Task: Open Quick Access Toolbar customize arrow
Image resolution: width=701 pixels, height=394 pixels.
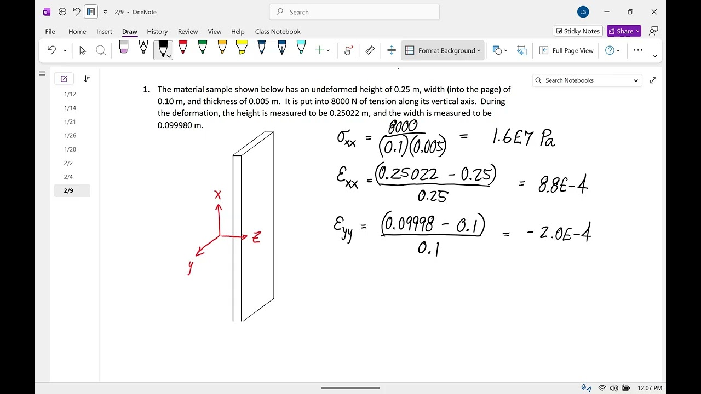Action: click(x=105, y=12)
